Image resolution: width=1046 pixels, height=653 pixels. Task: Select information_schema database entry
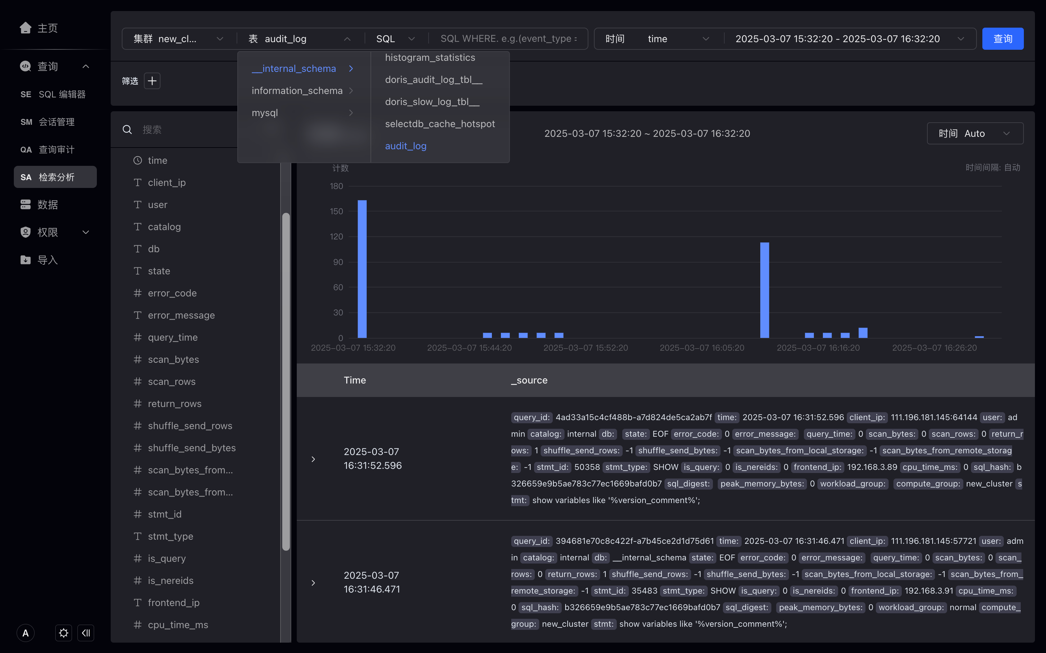[303, 91]
